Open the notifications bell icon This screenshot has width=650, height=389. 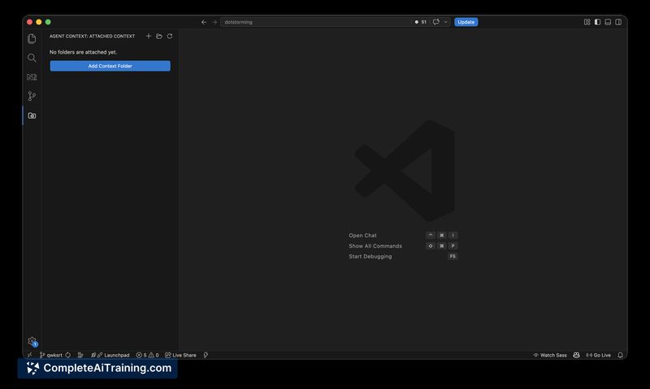click(x=620, y=355)
